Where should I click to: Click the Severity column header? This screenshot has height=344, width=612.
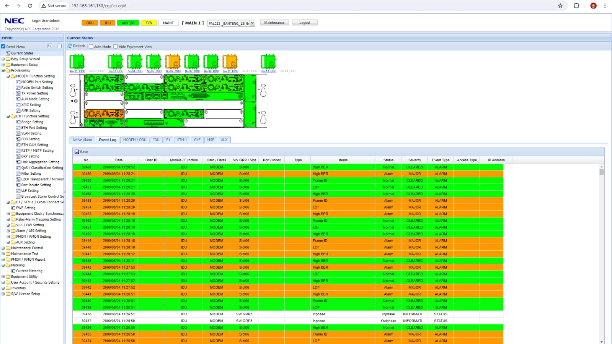[415, 160]
